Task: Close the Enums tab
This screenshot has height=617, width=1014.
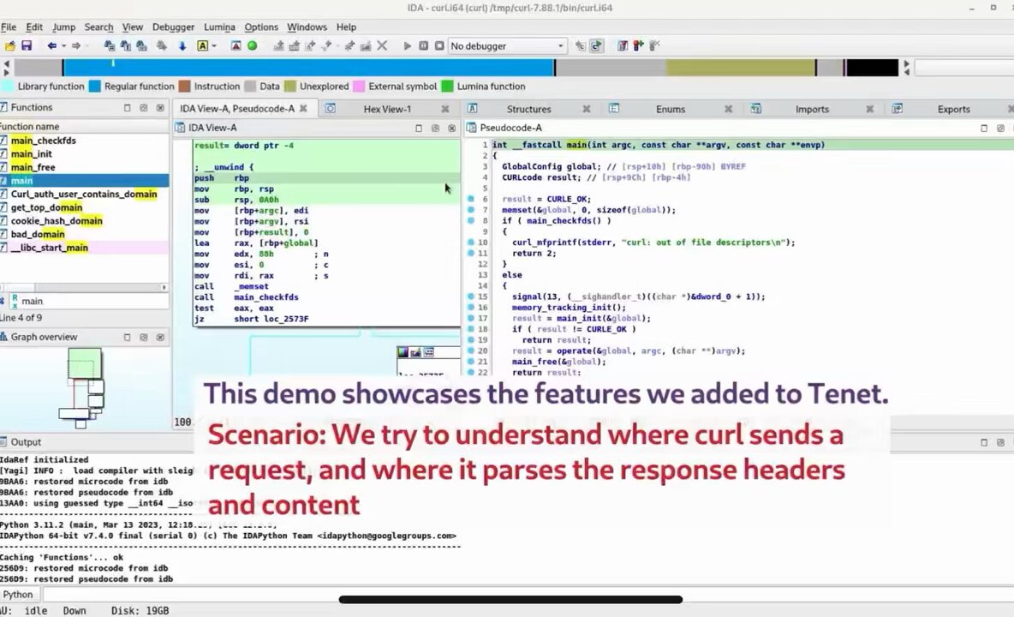Action: (728, 109)
